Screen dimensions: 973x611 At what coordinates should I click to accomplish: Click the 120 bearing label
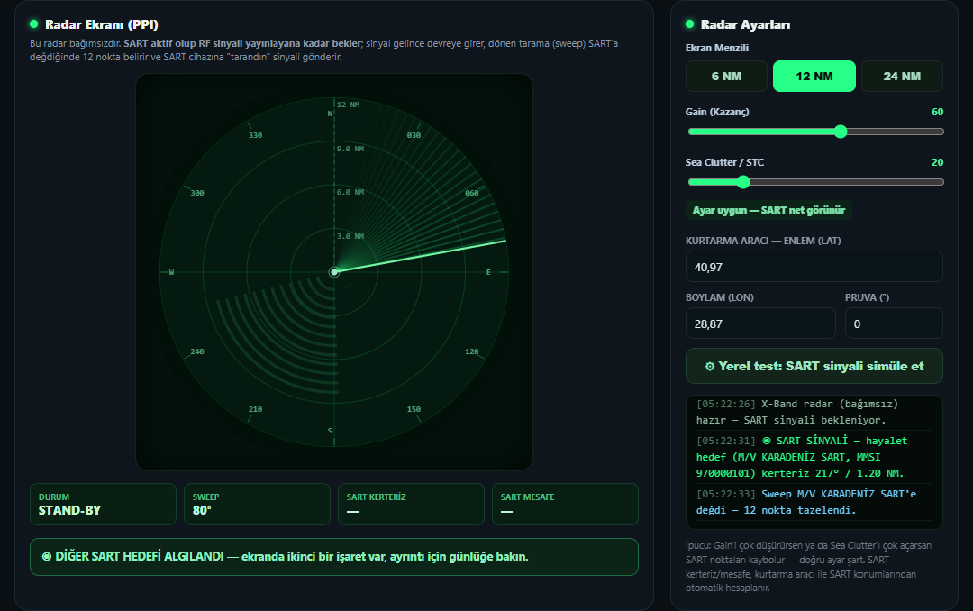(x=471, y=352)
